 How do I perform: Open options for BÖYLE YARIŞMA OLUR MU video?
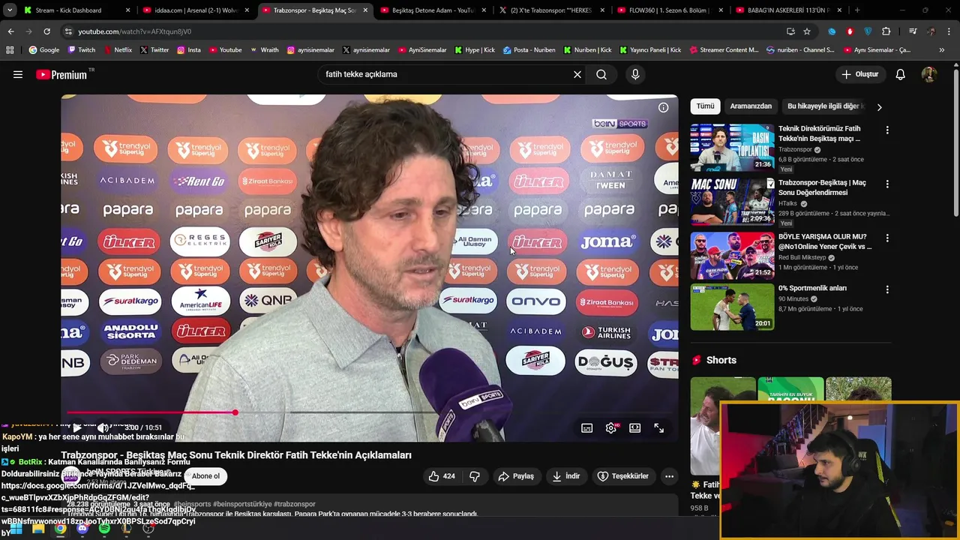click(x=887, y=238)
